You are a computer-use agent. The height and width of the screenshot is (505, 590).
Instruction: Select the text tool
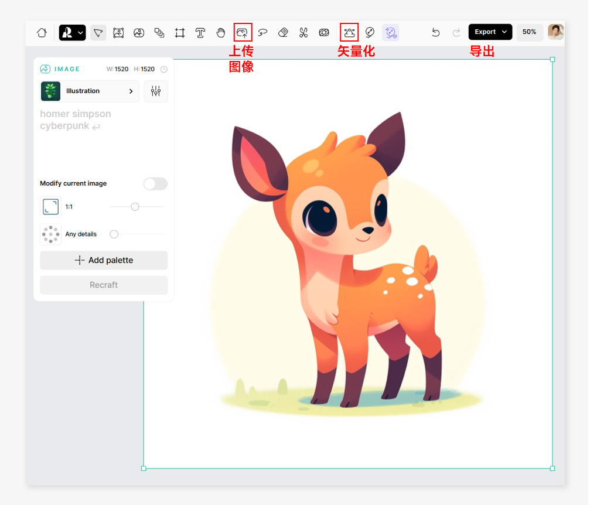point(200,33)
